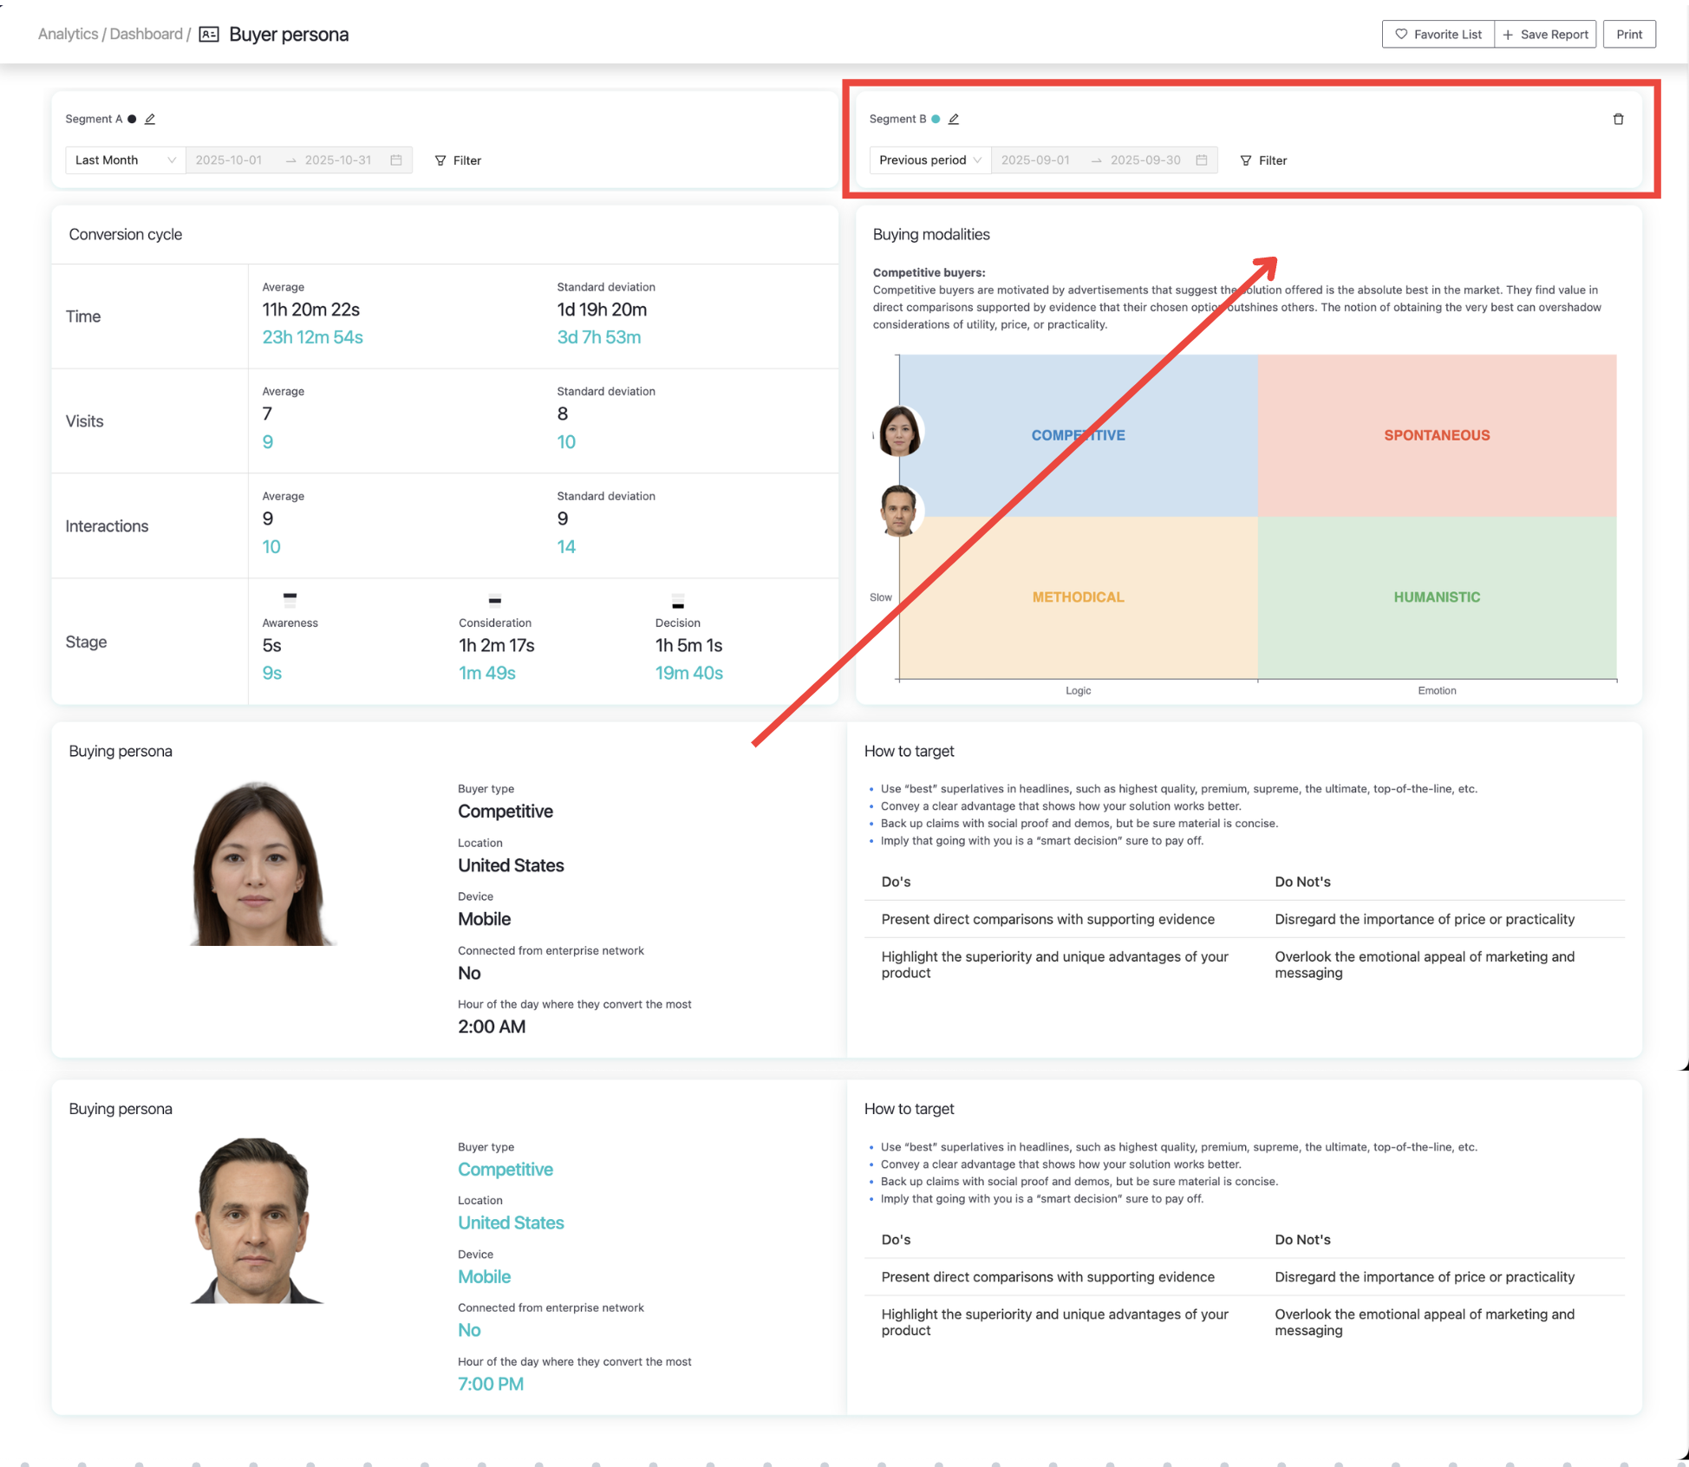Viewport: 1689px width, 1467px height.
Task: Click female persona avatar on modalities chart
Action: (x=899, y=431)
